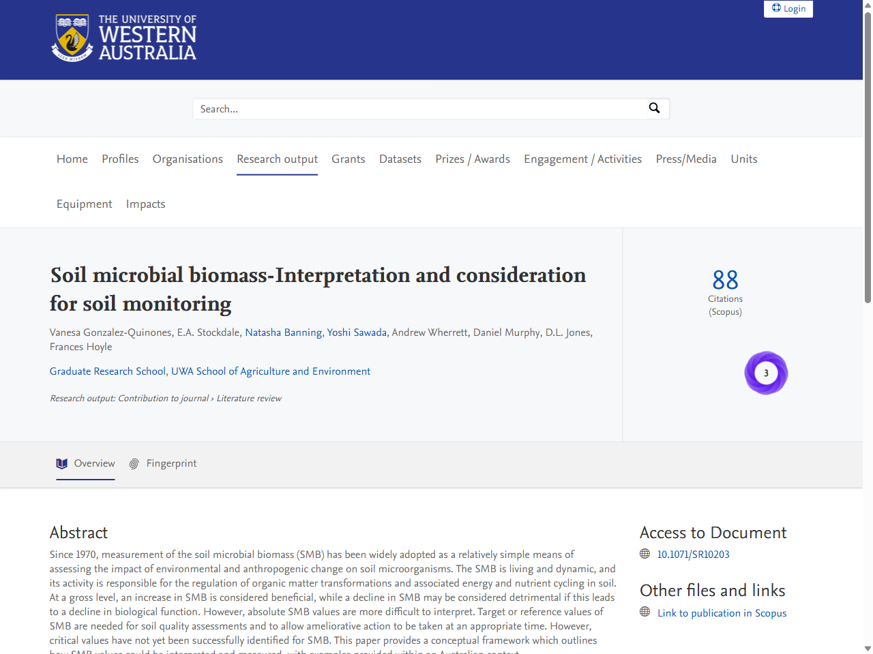Screen dimensions: 873x654
Task: Switch to the Fingerprint tab
Action: [x=171, y=464]
